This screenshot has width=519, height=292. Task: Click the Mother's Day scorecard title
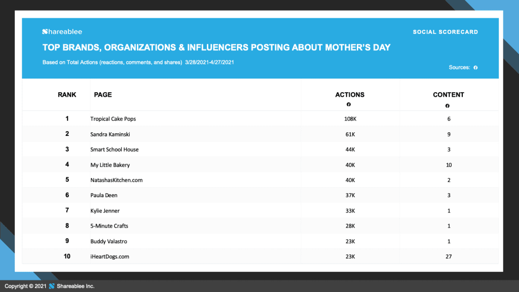[216, 48]
